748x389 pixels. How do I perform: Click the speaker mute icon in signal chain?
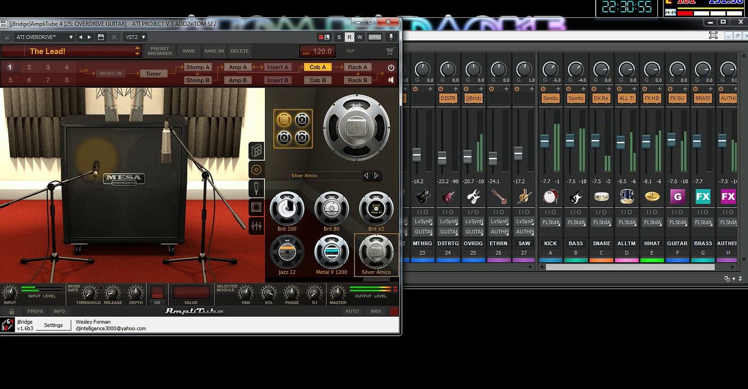(x=391, y=80)
